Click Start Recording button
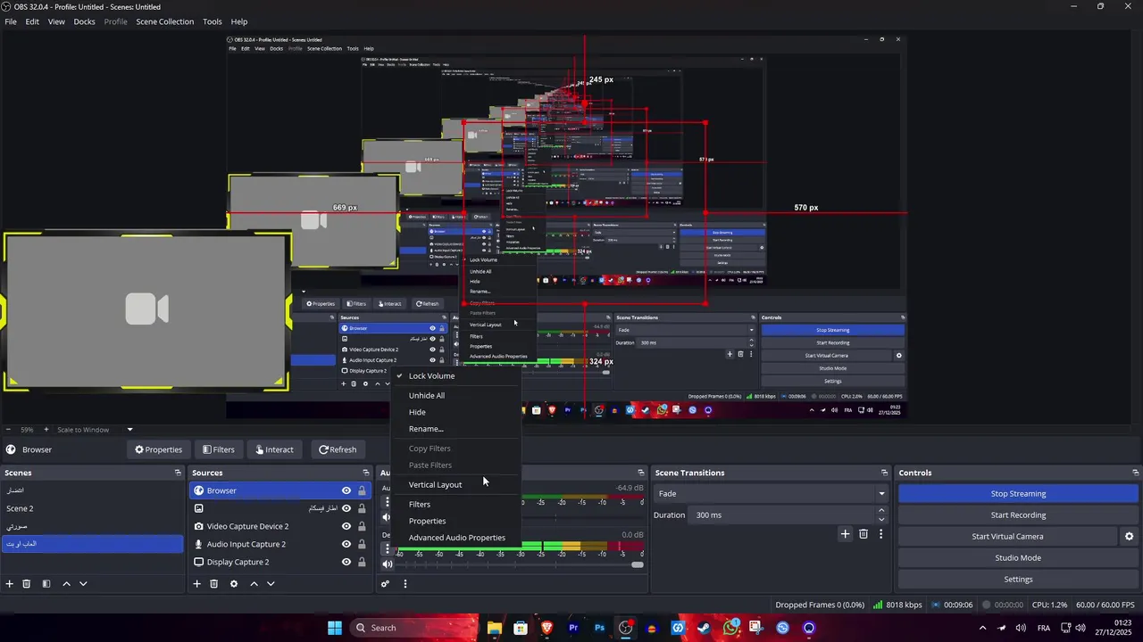 pos(1018,515)
